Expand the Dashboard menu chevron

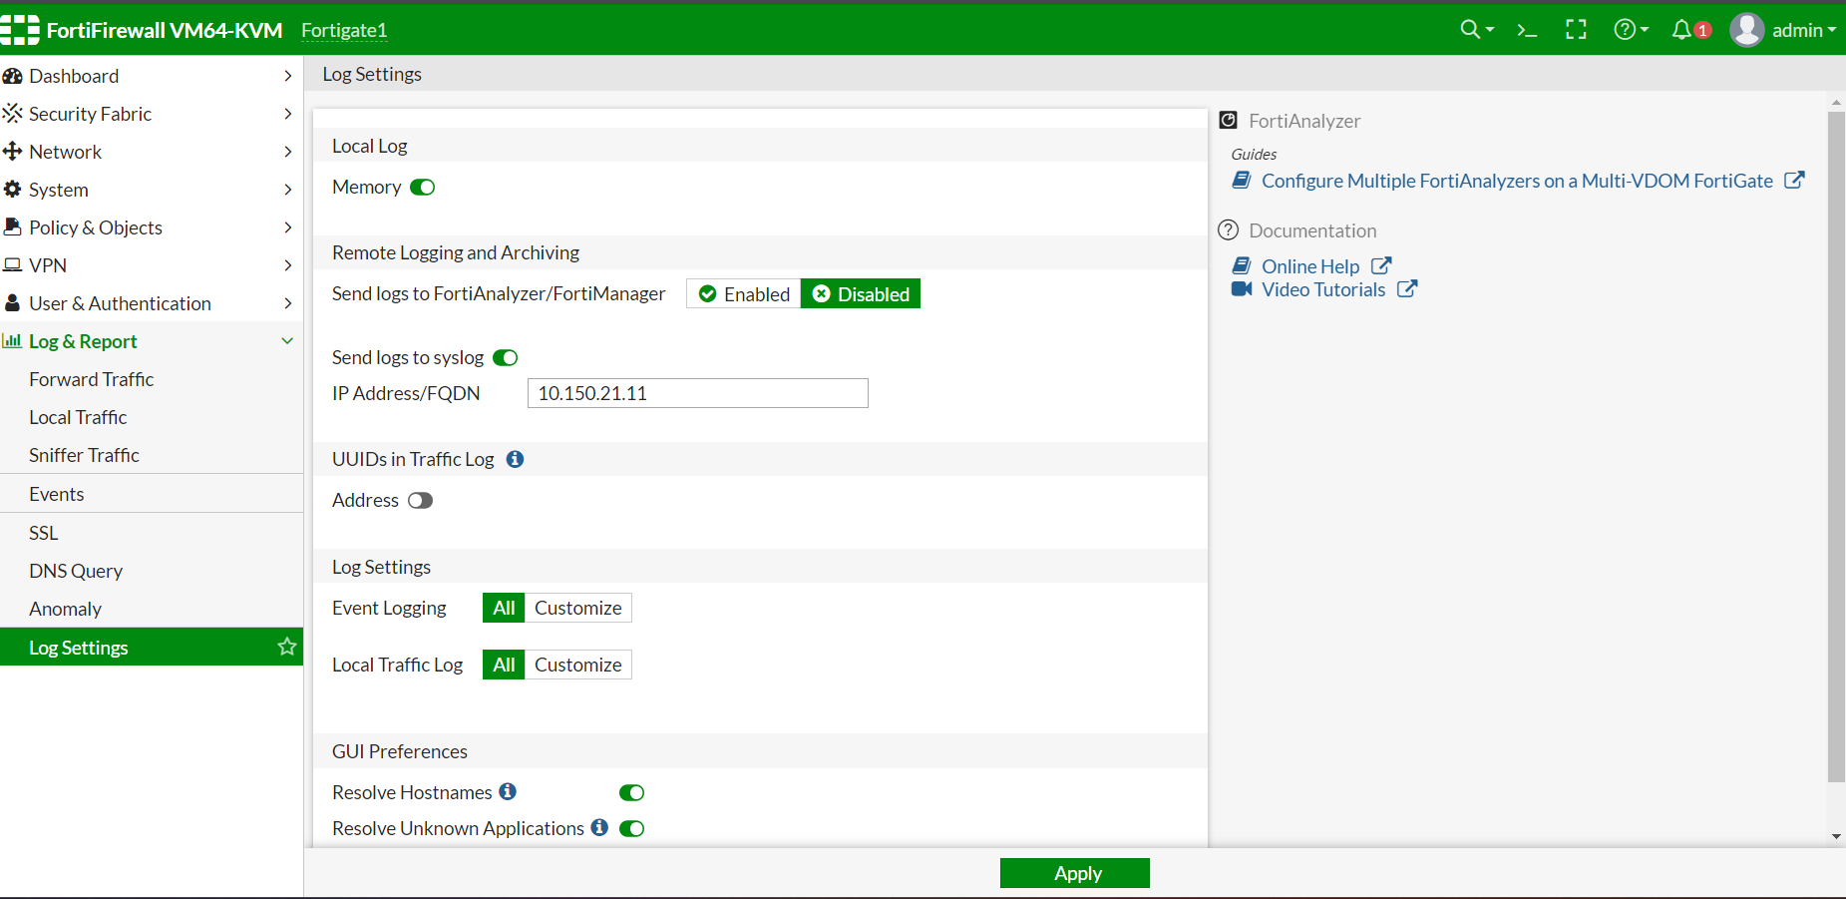pyautogui.click(x=287, y=76)
